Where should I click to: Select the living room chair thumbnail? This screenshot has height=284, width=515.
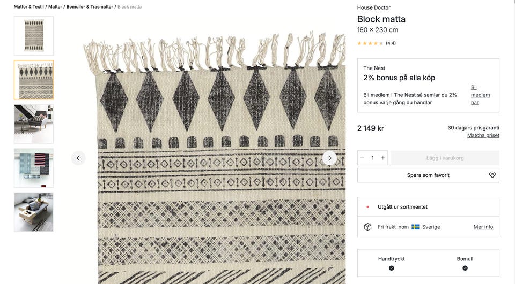tap(34, 124)
